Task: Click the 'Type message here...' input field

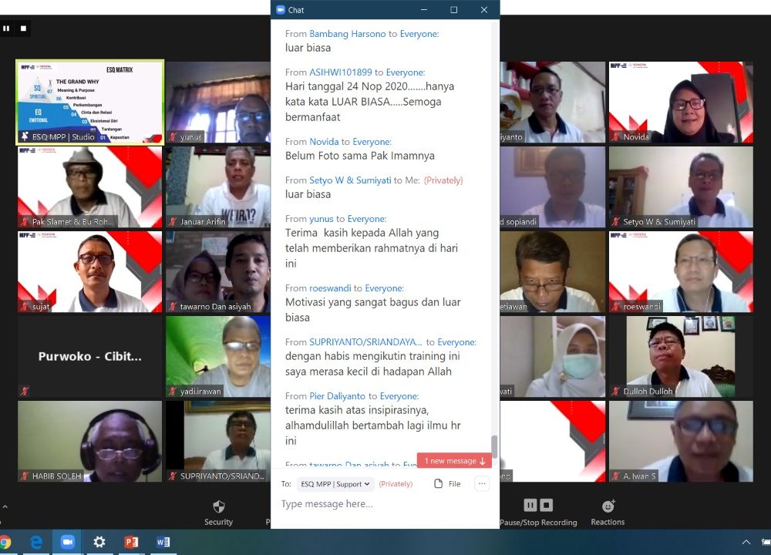Action: coord(378,504)
